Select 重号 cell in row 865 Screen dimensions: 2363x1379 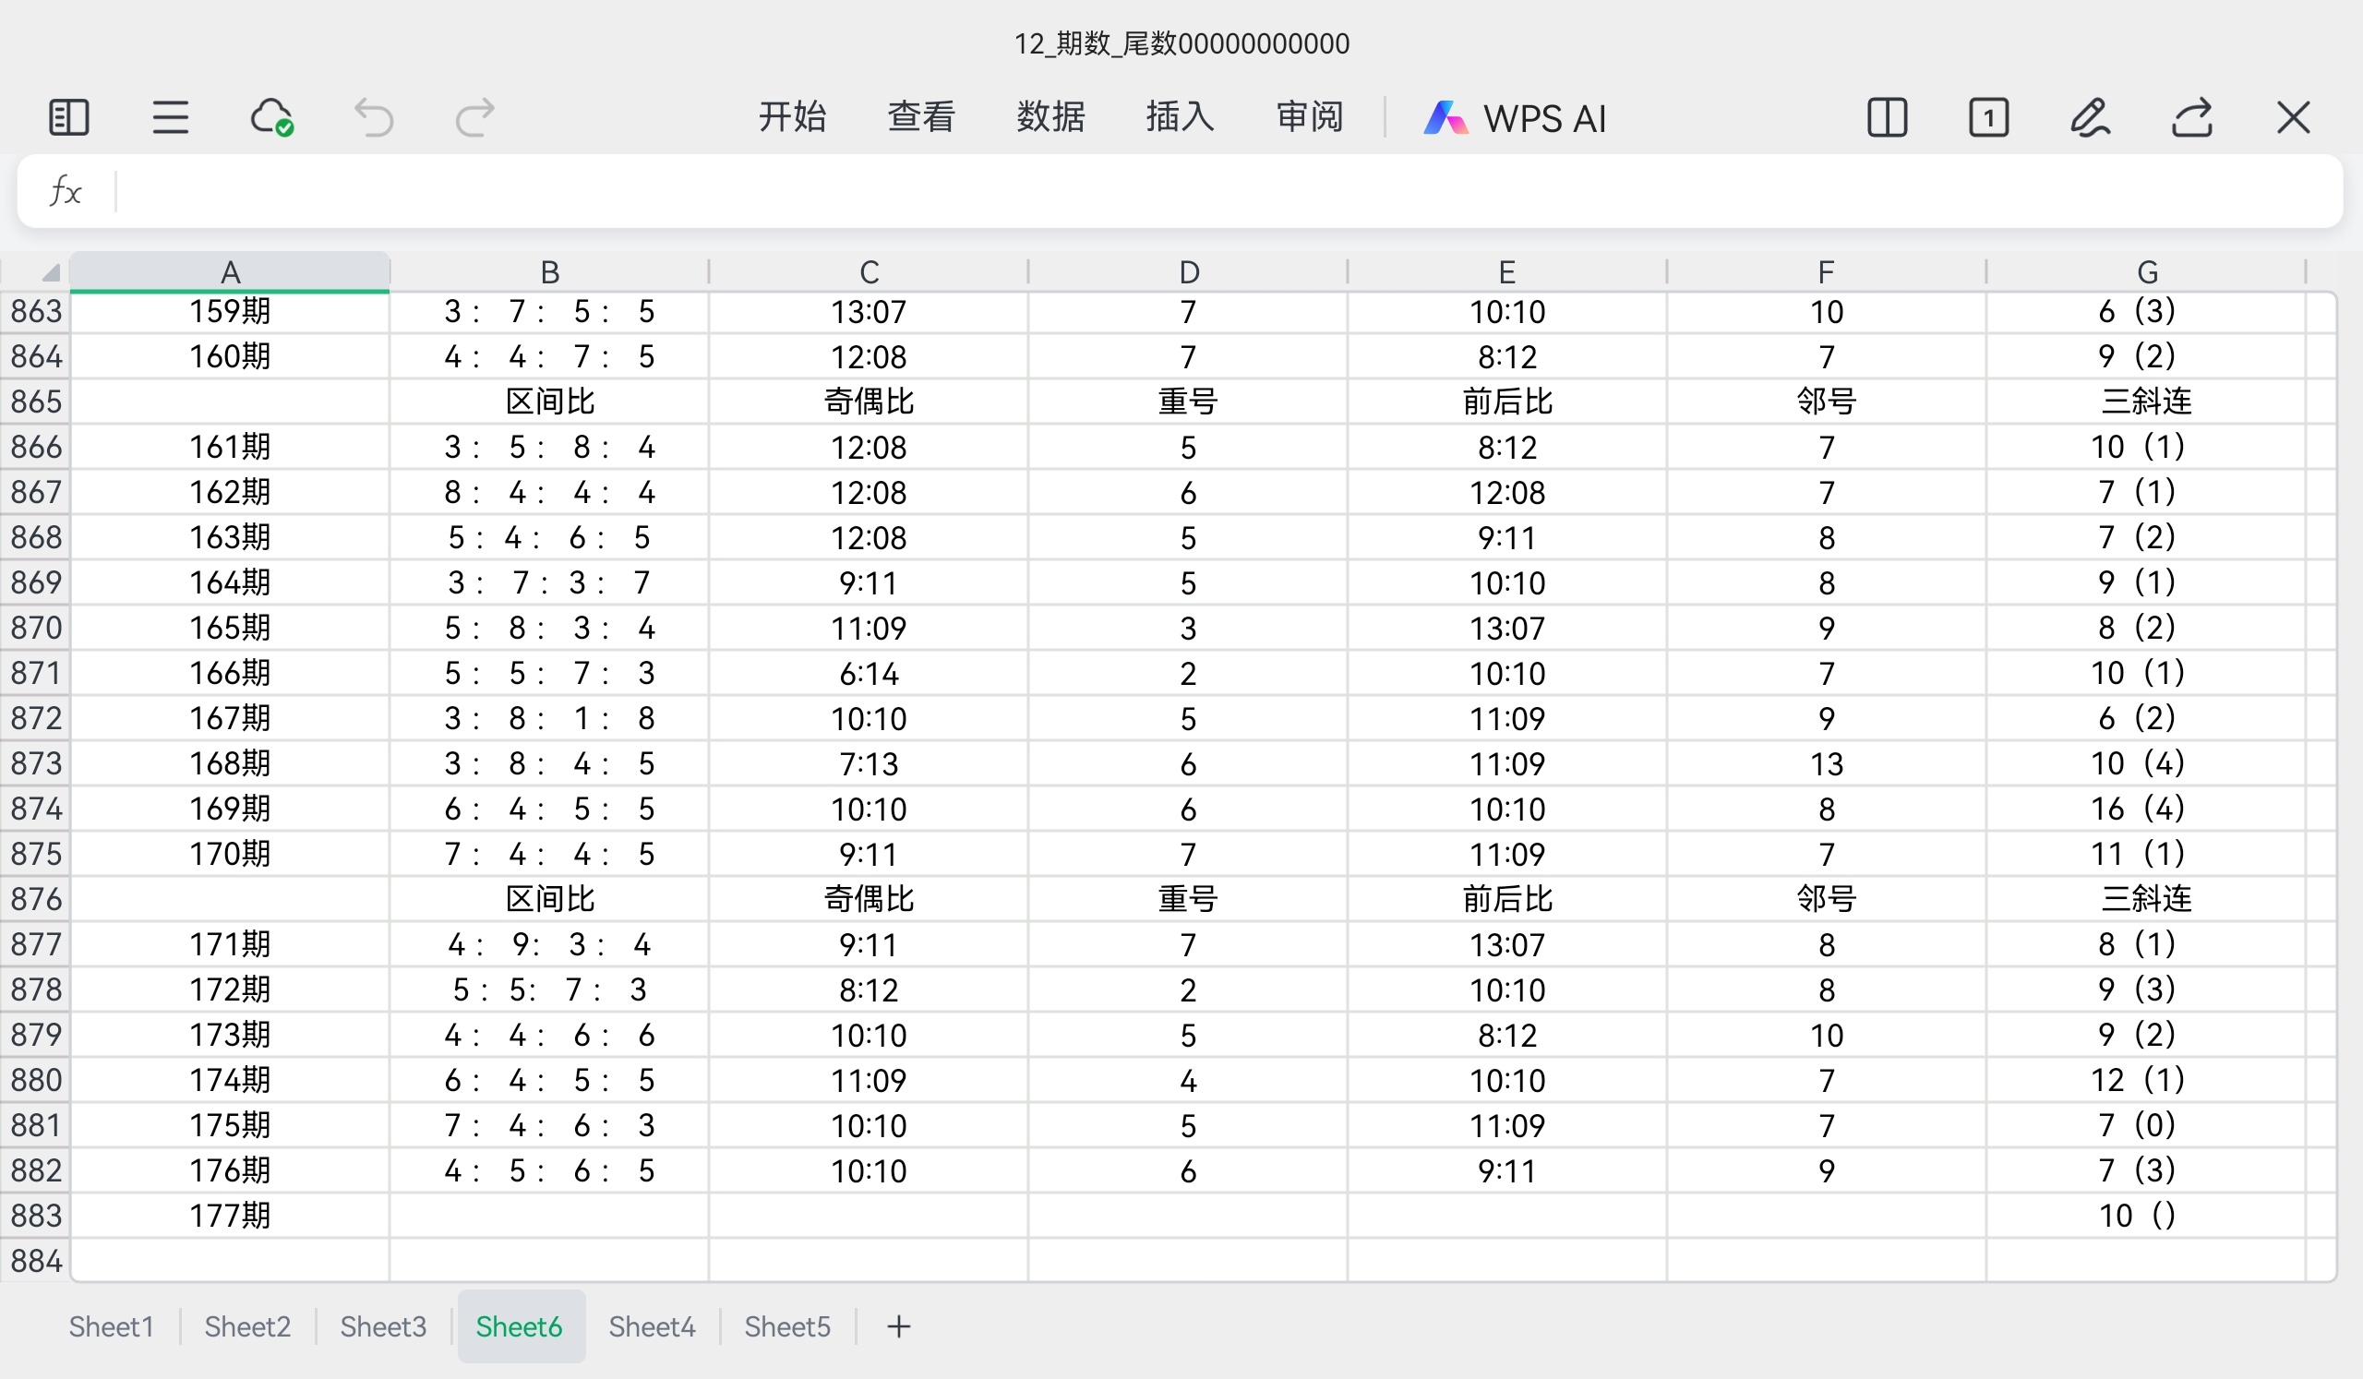click(x=1188, y=402)
